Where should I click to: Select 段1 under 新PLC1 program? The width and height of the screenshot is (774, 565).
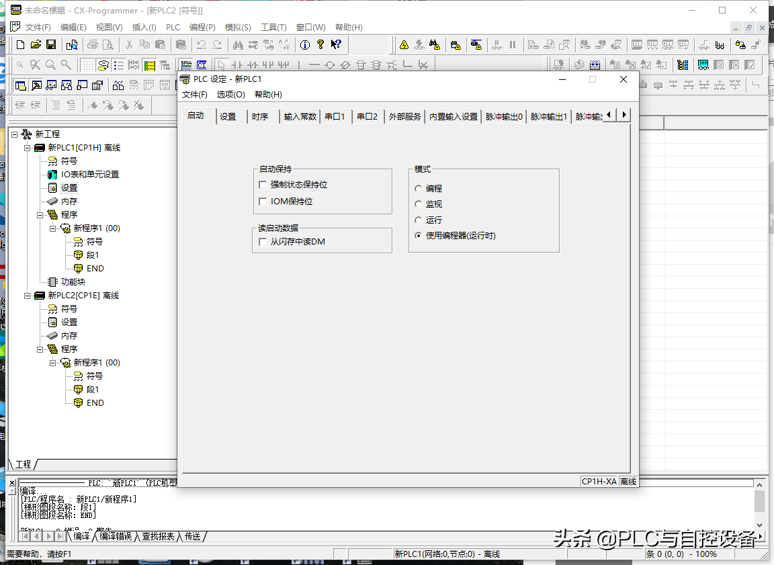(x=93, y=255)
